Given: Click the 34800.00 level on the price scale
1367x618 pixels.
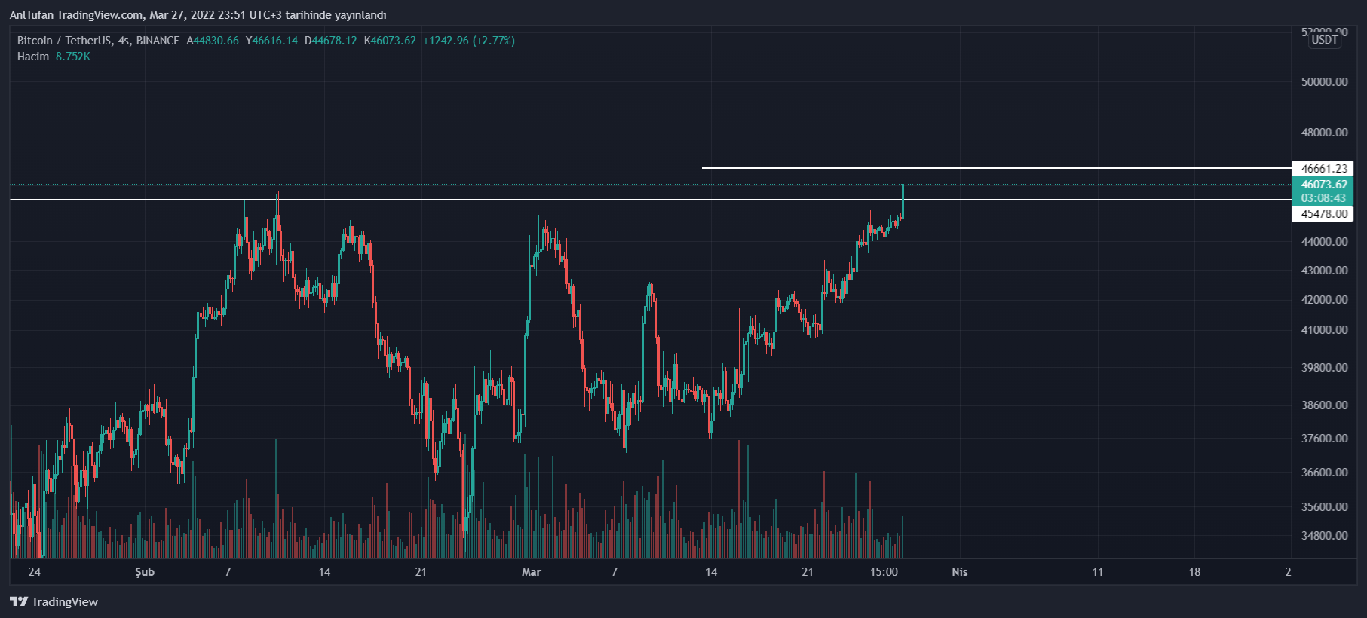Looking at the screenshot, I should point(1324,536).
